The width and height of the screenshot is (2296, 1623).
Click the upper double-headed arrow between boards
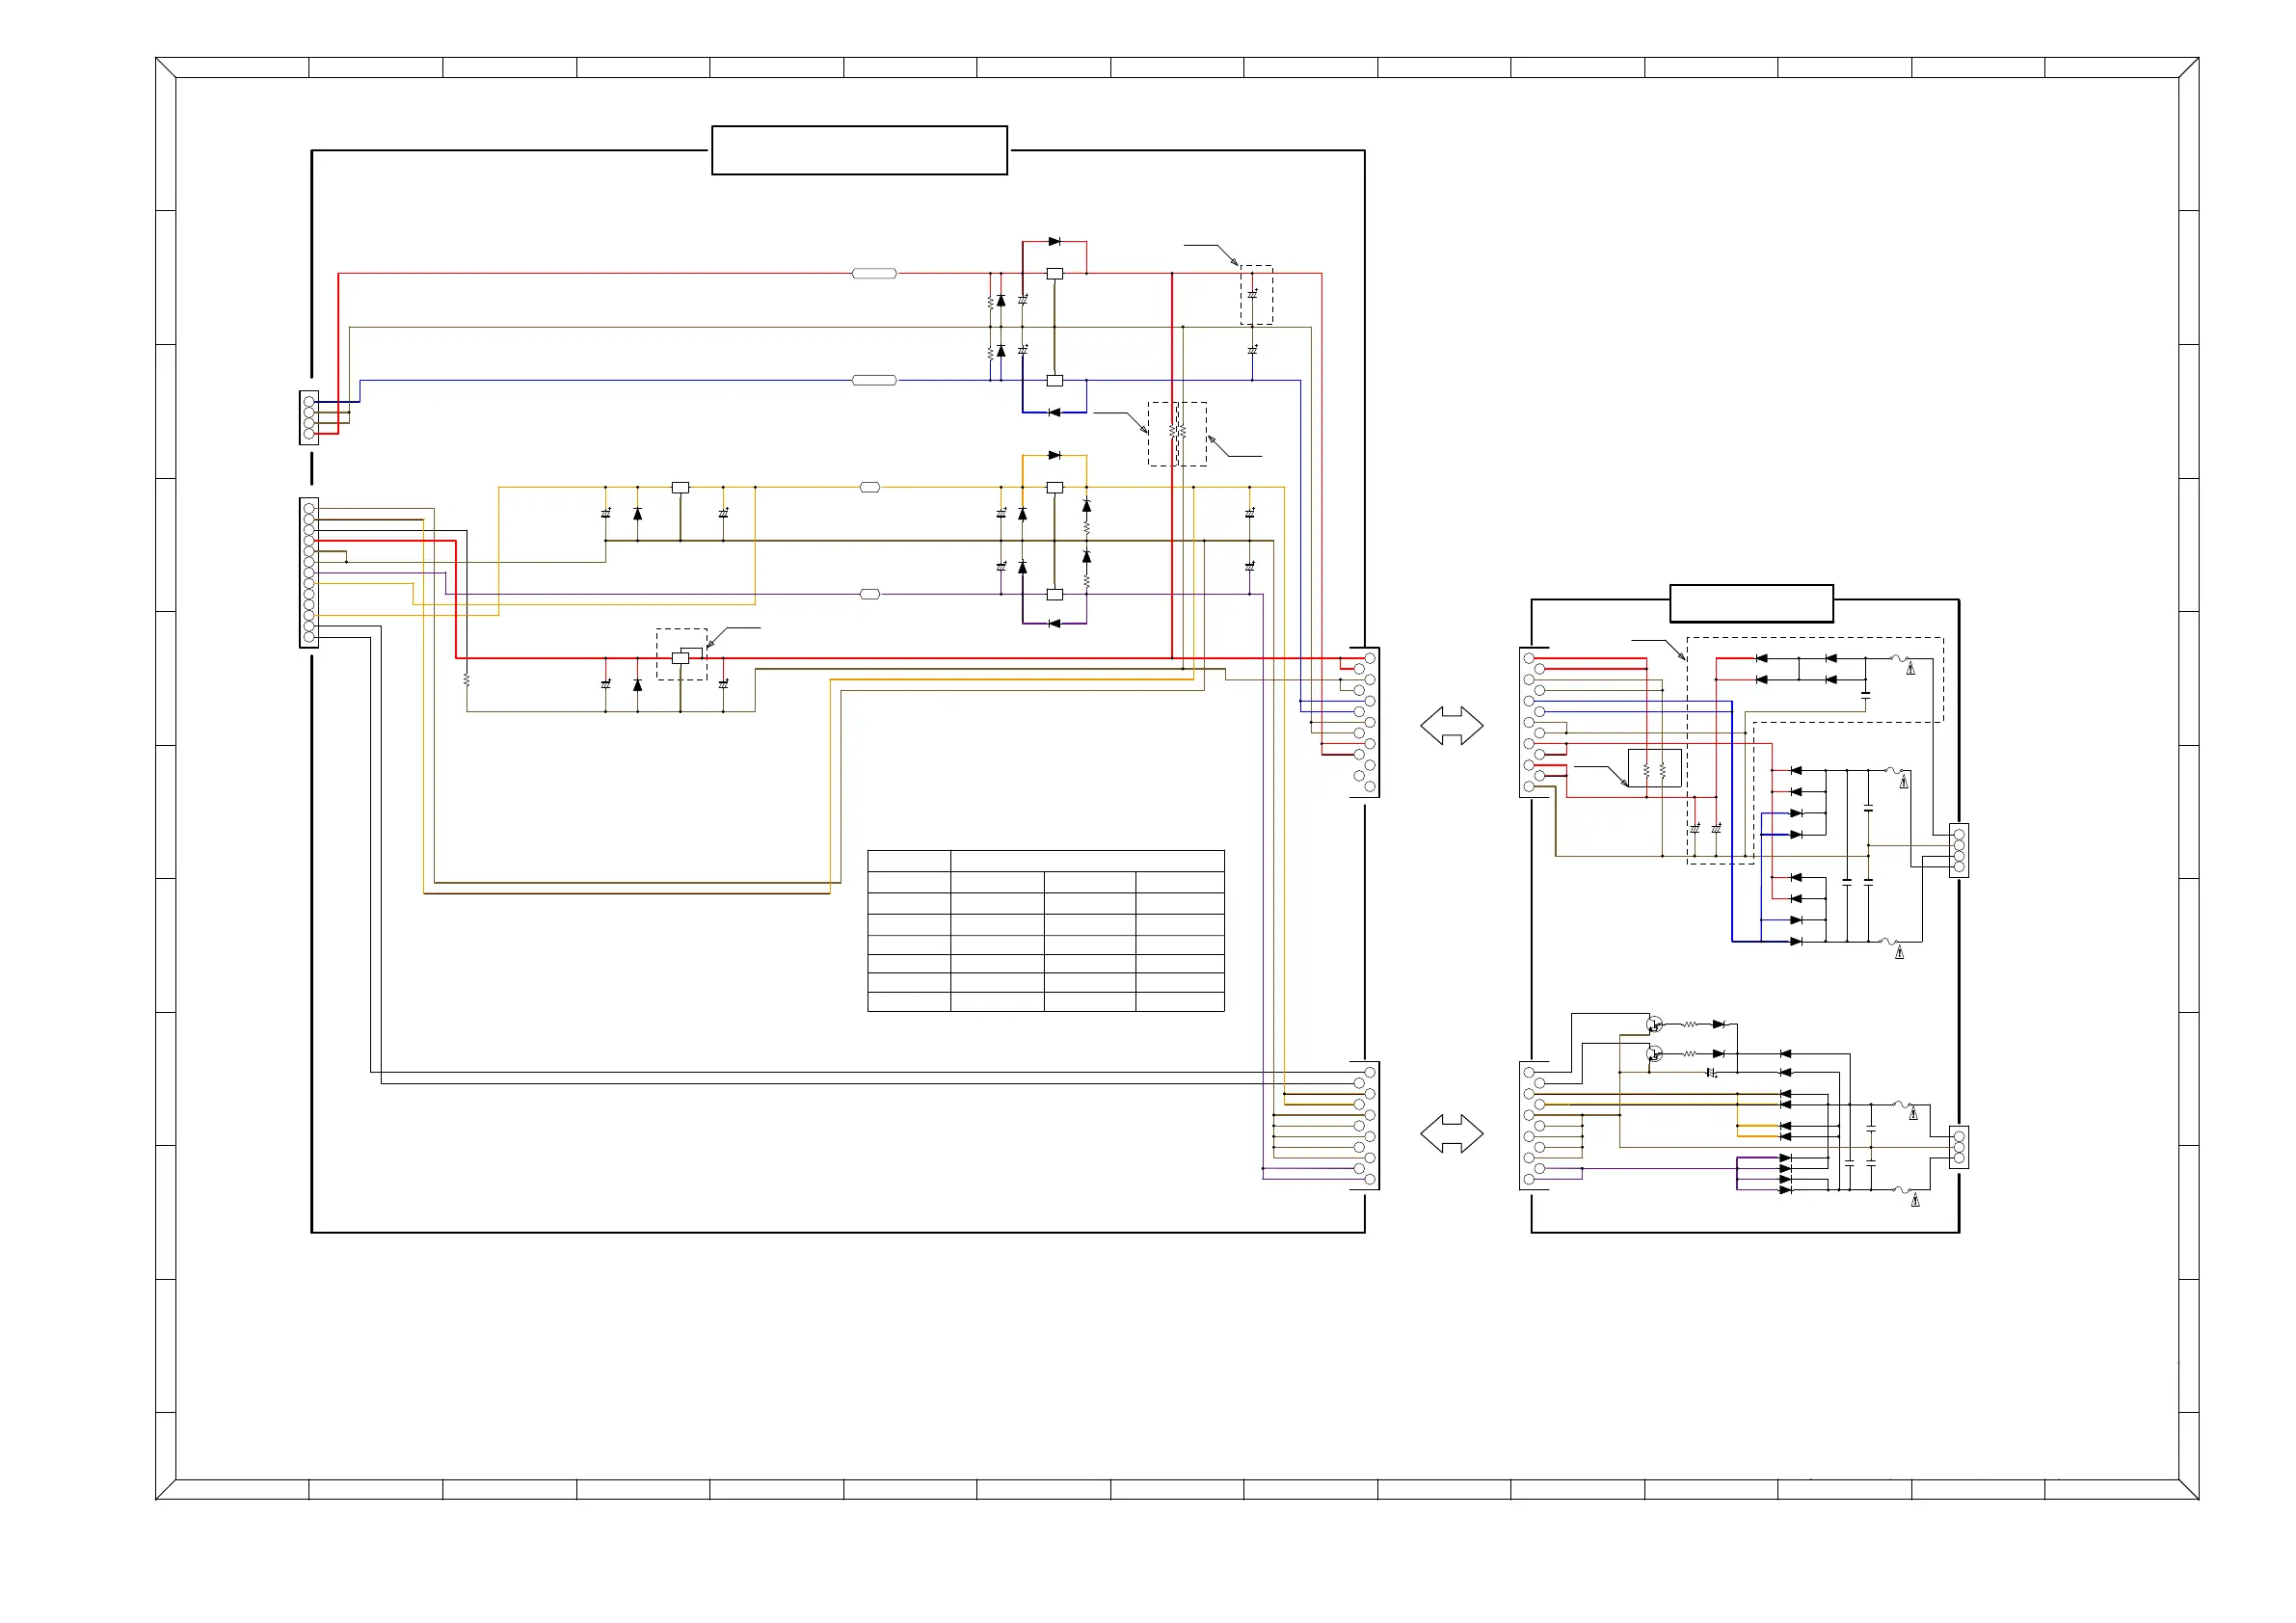pos(1451,725)
